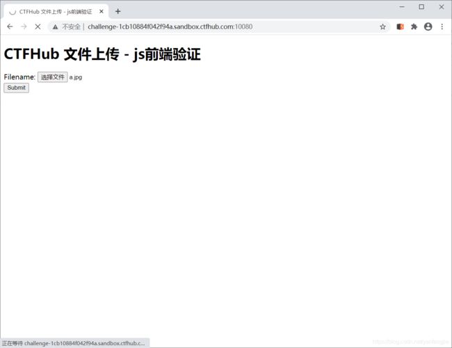Open the not-secure site info warning
This screenshot has height=348, width=452.
(x=56, y=27)
